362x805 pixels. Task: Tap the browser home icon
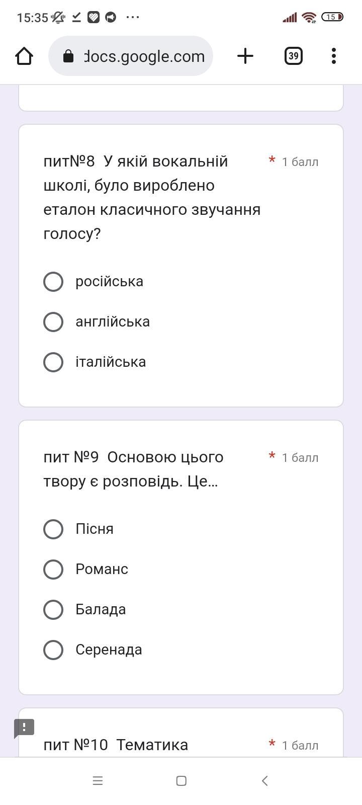pyautogui.click(x=24, y=56)
